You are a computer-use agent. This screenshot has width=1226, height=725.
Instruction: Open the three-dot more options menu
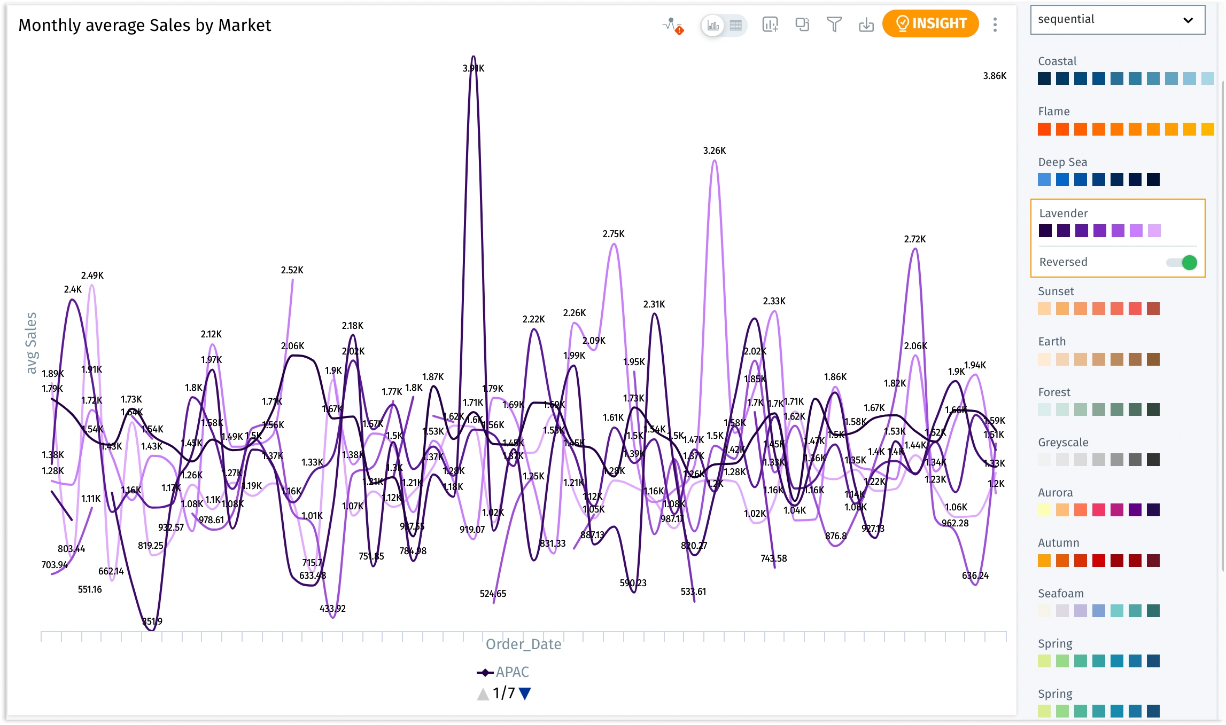click(995, 25)
